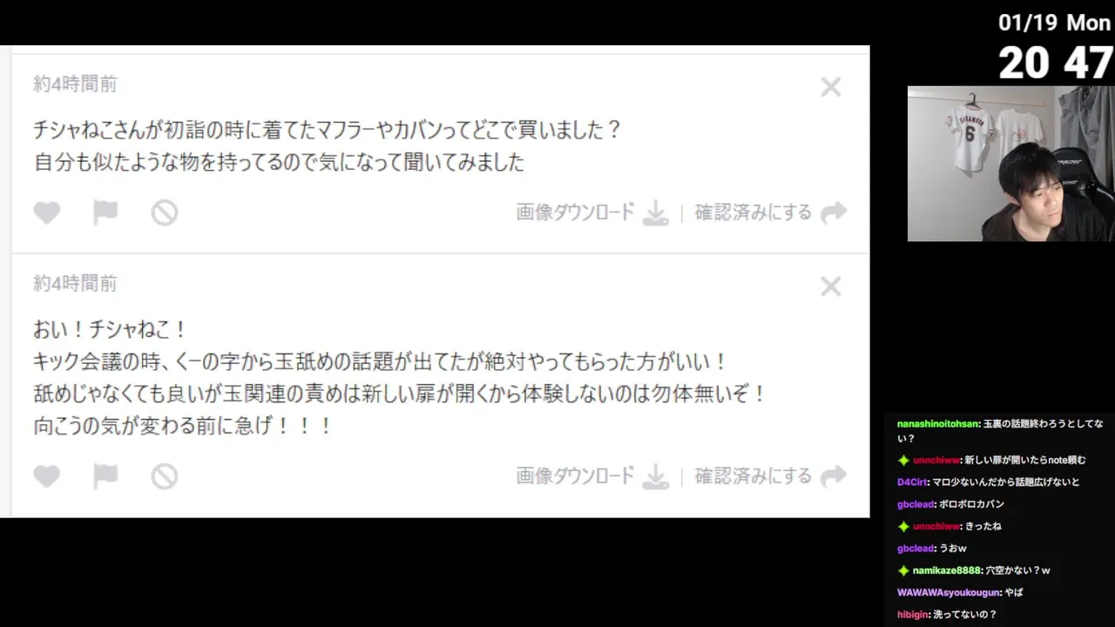The height and width of the screenshot is (627, 1115).
Task: Click the 約4時間前 timestamp on second message
Action: click(75, 284)
